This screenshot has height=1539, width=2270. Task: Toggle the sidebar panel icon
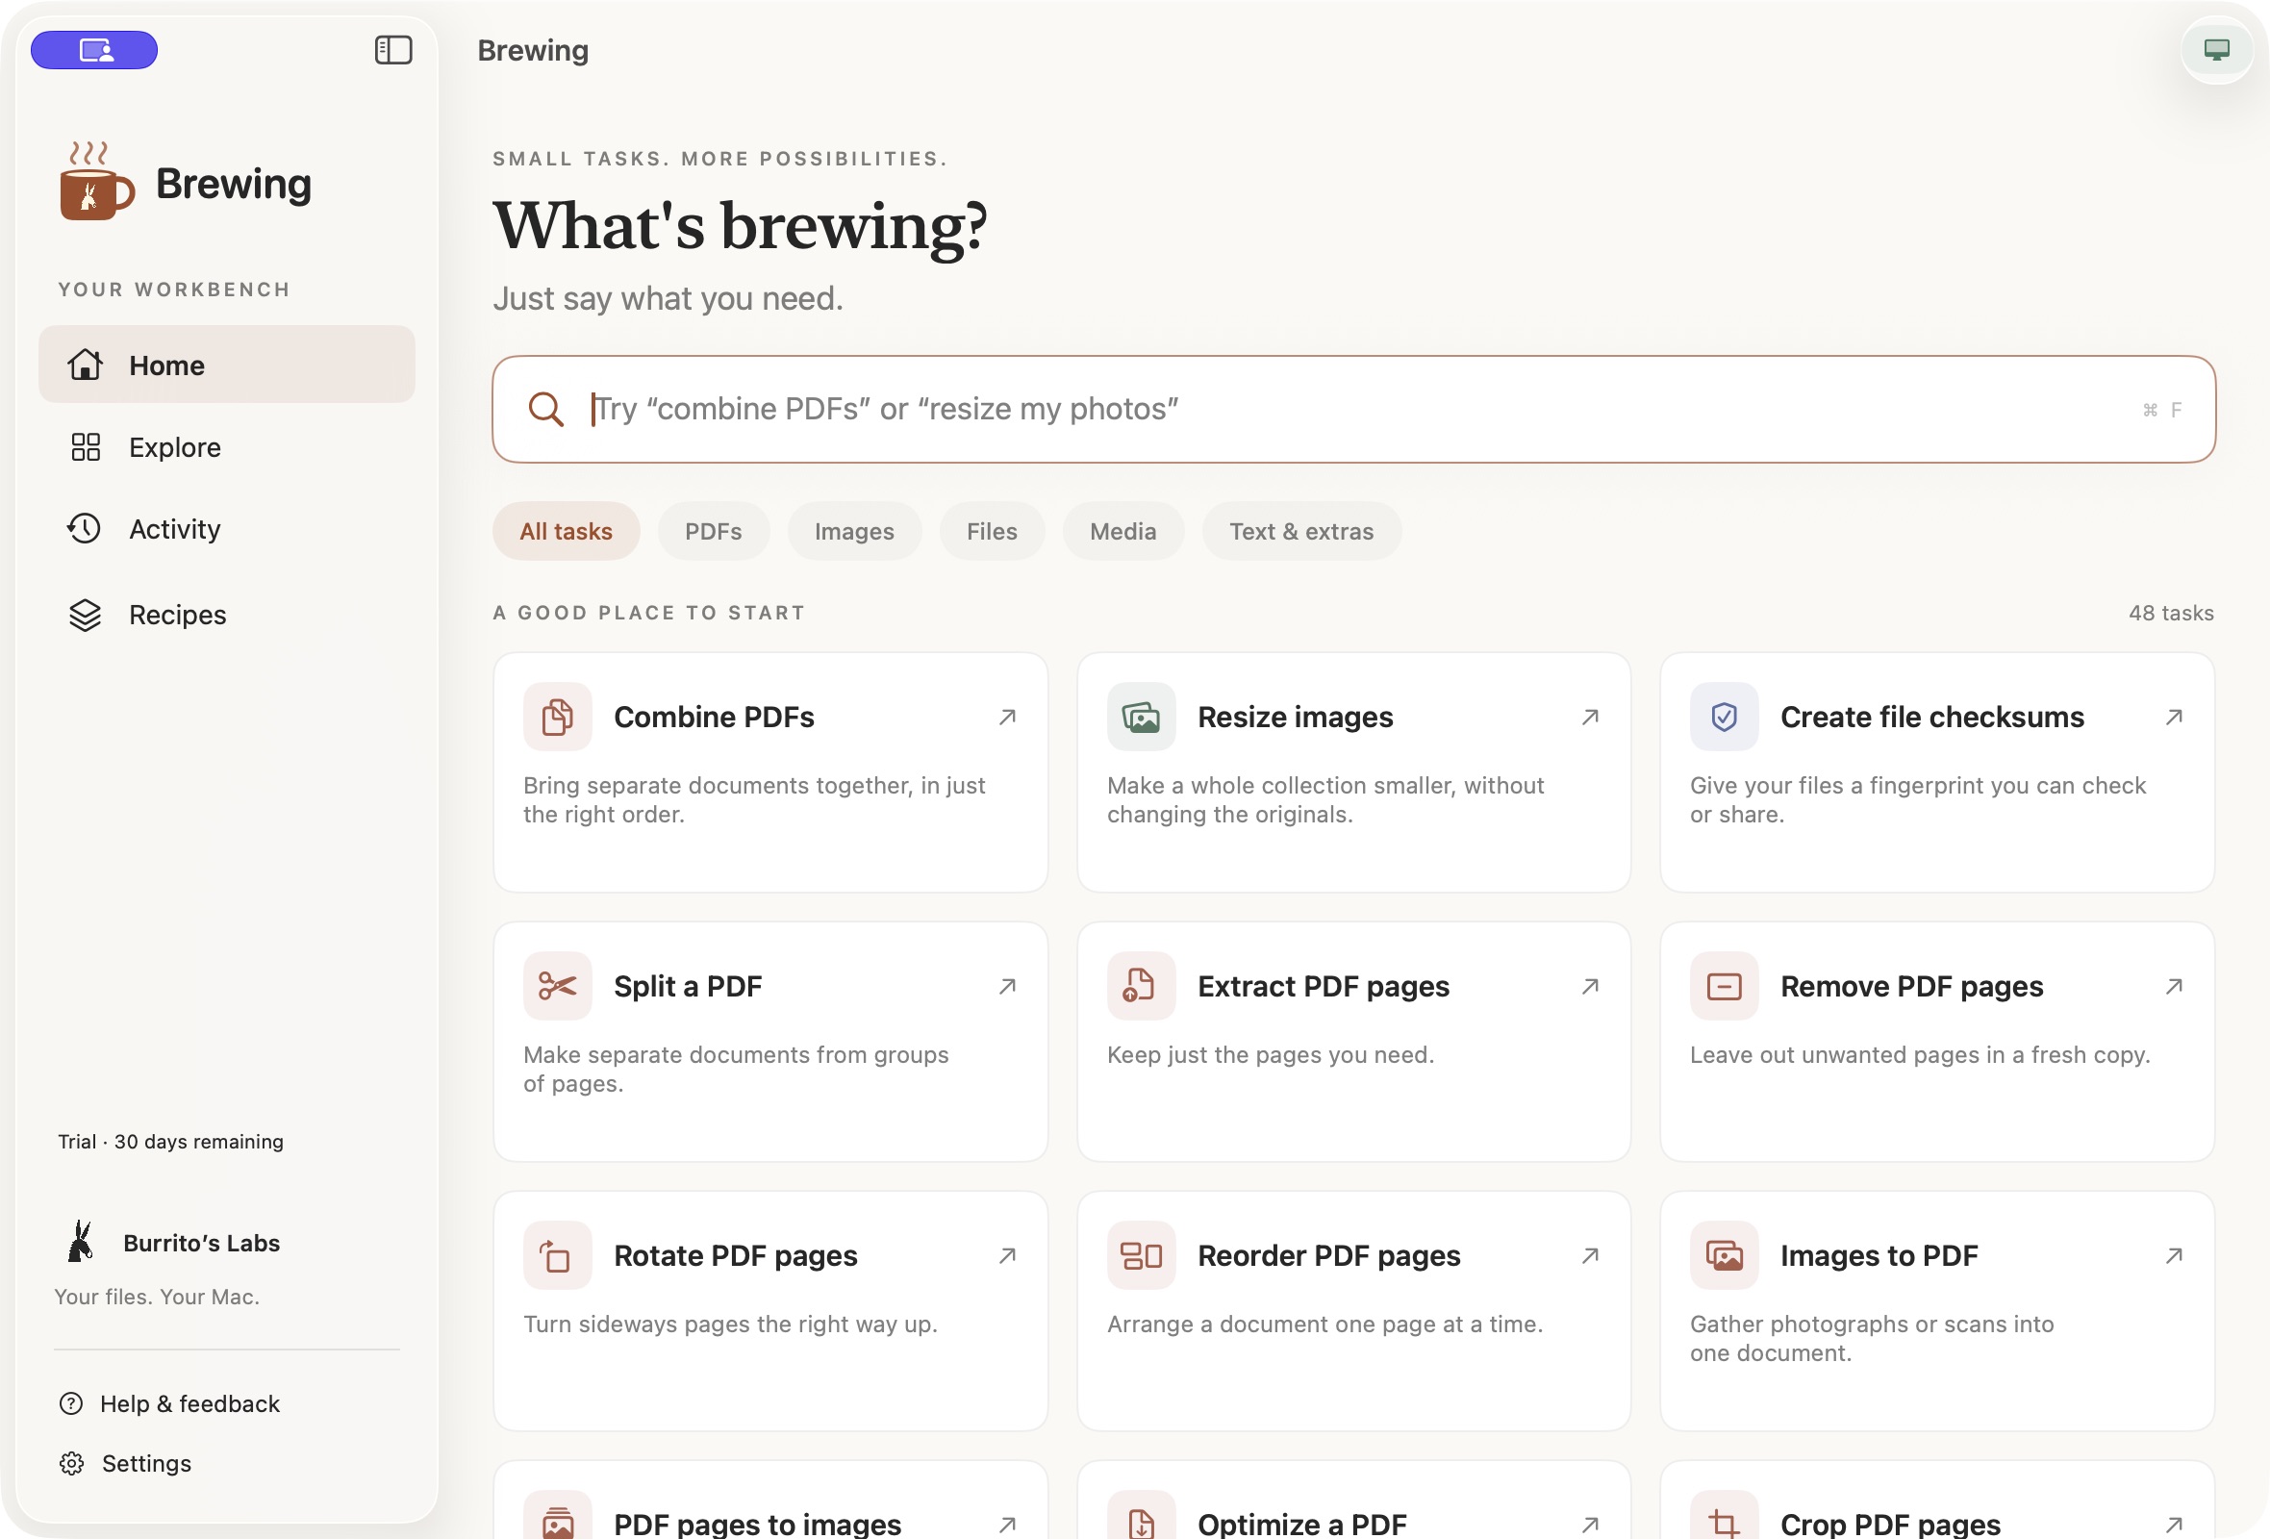(392, 50)
